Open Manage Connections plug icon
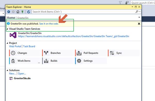This screenshot has height=101, width=155. coord(22,12)
